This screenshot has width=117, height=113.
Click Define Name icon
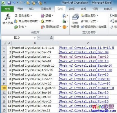click(x=83, y=16)
